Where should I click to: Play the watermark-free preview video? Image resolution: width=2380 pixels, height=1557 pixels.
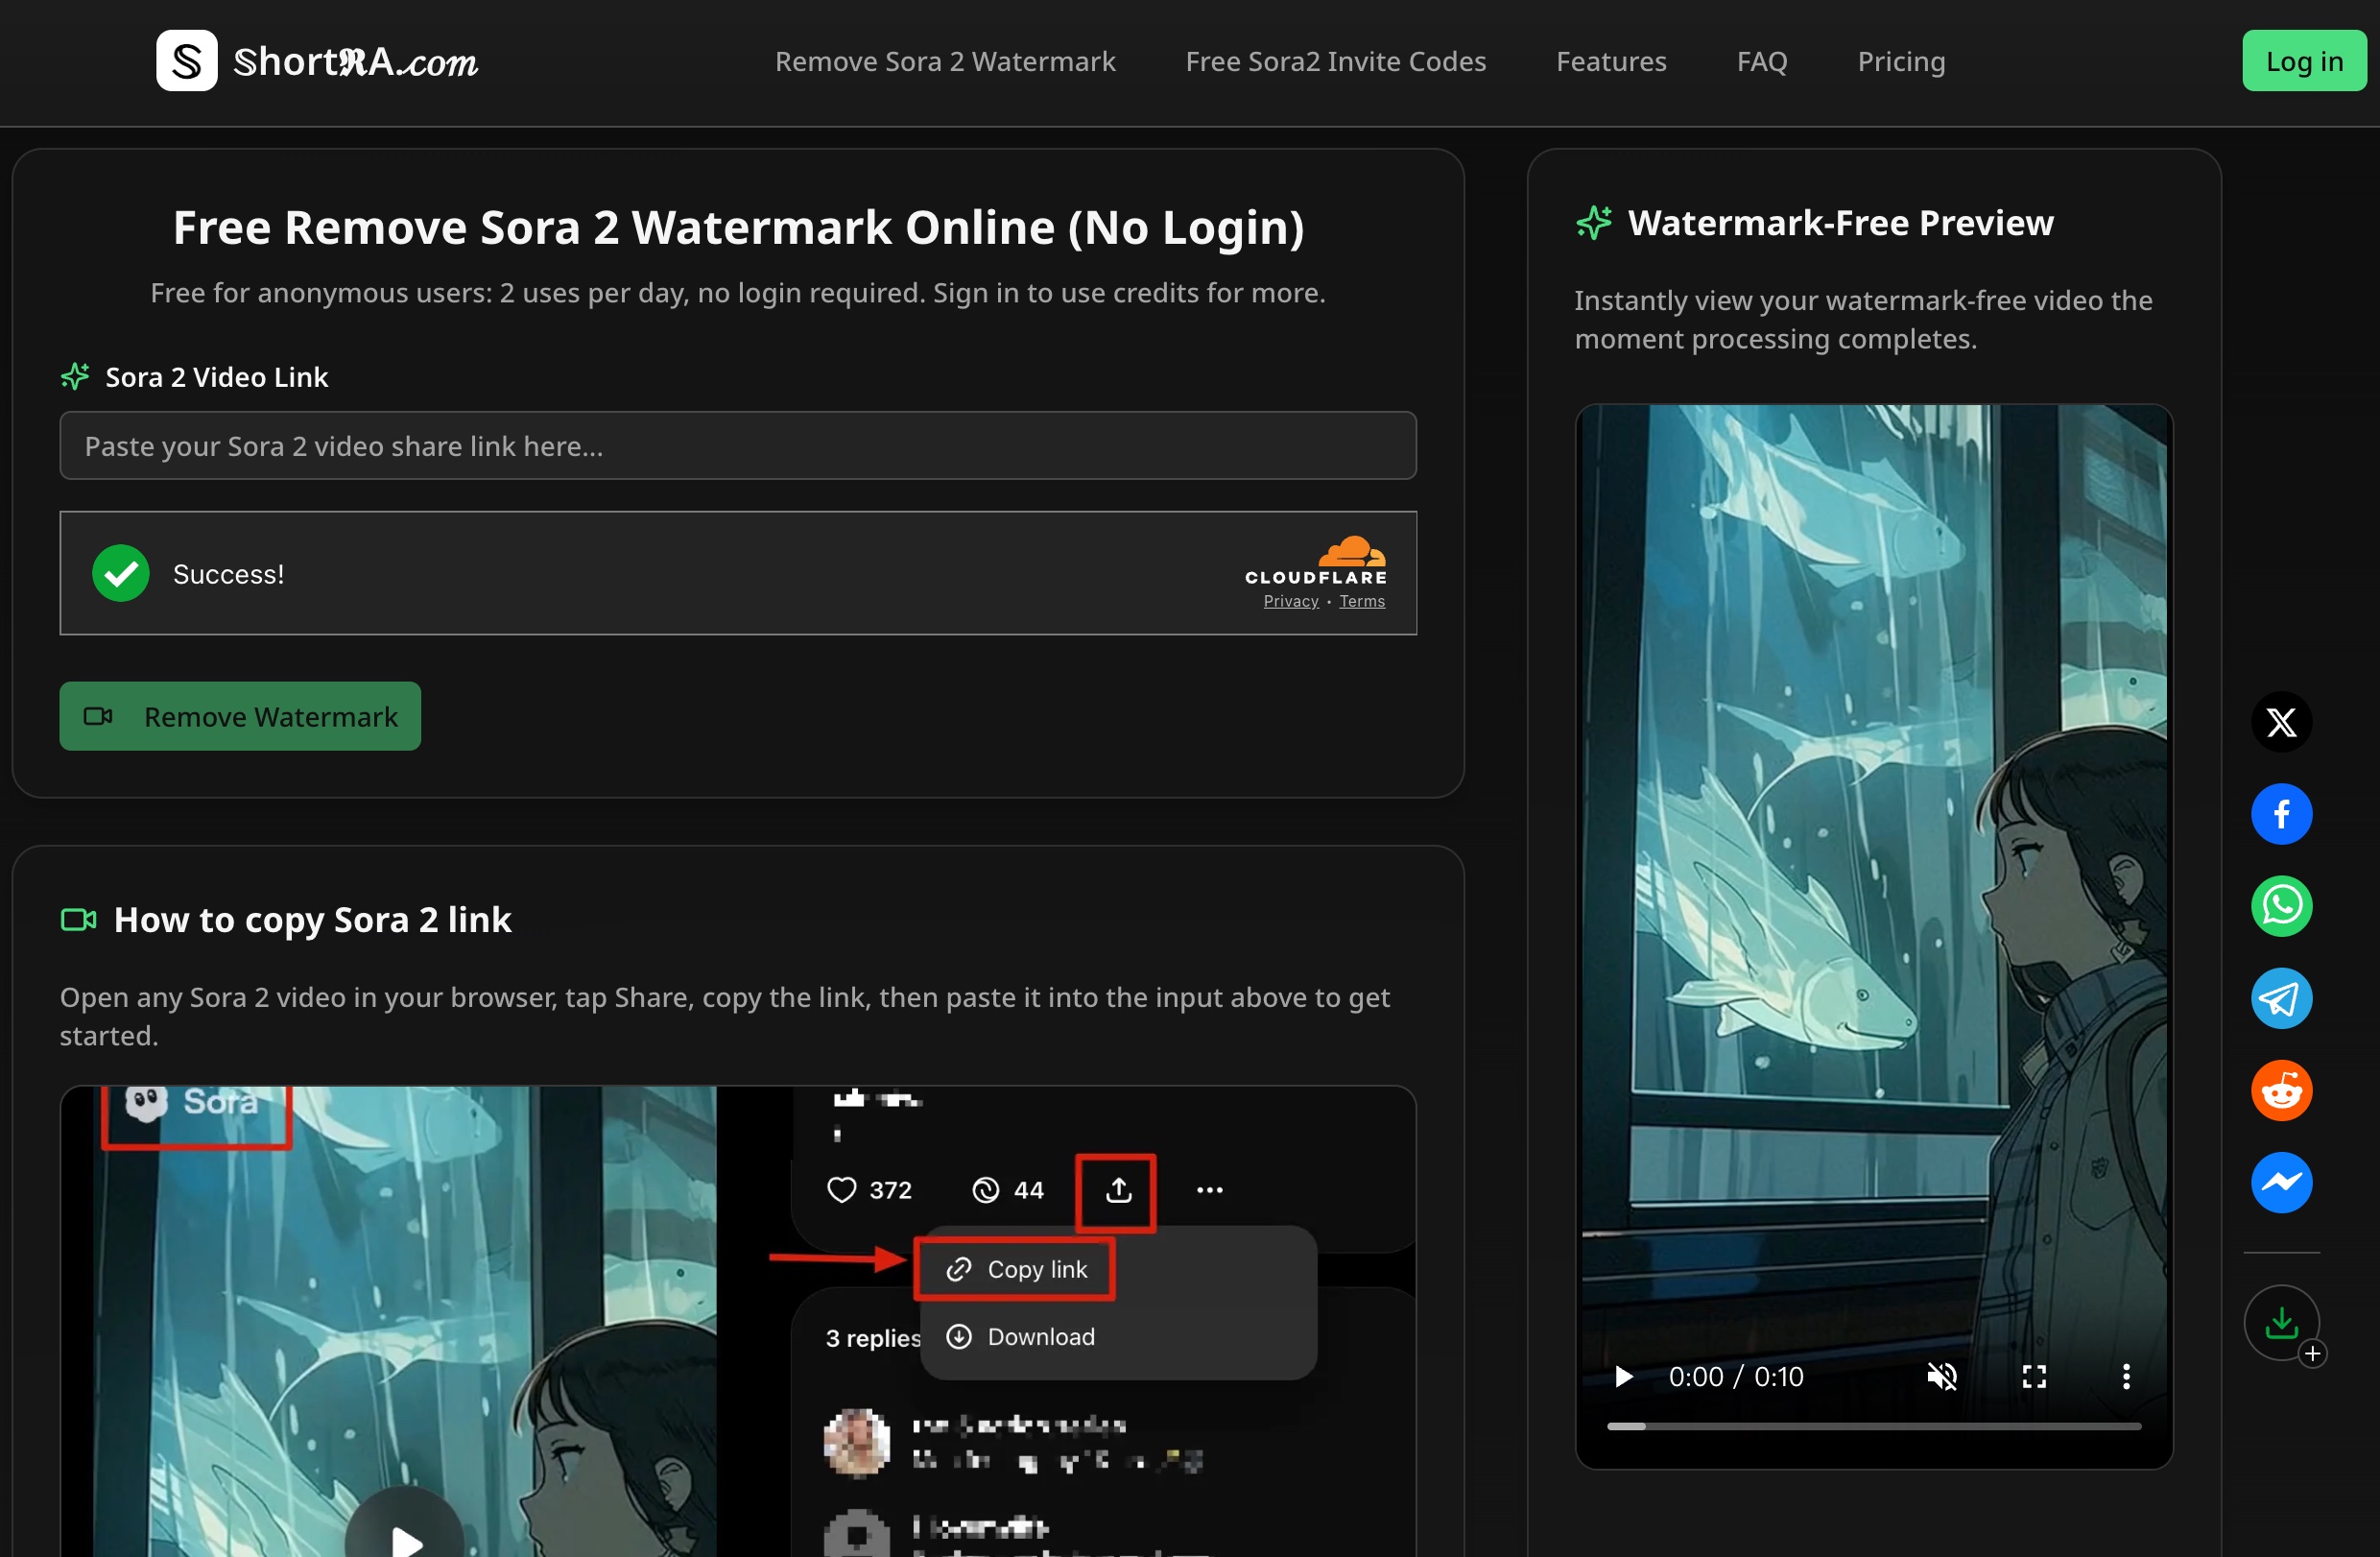tap(1623, 1377)
